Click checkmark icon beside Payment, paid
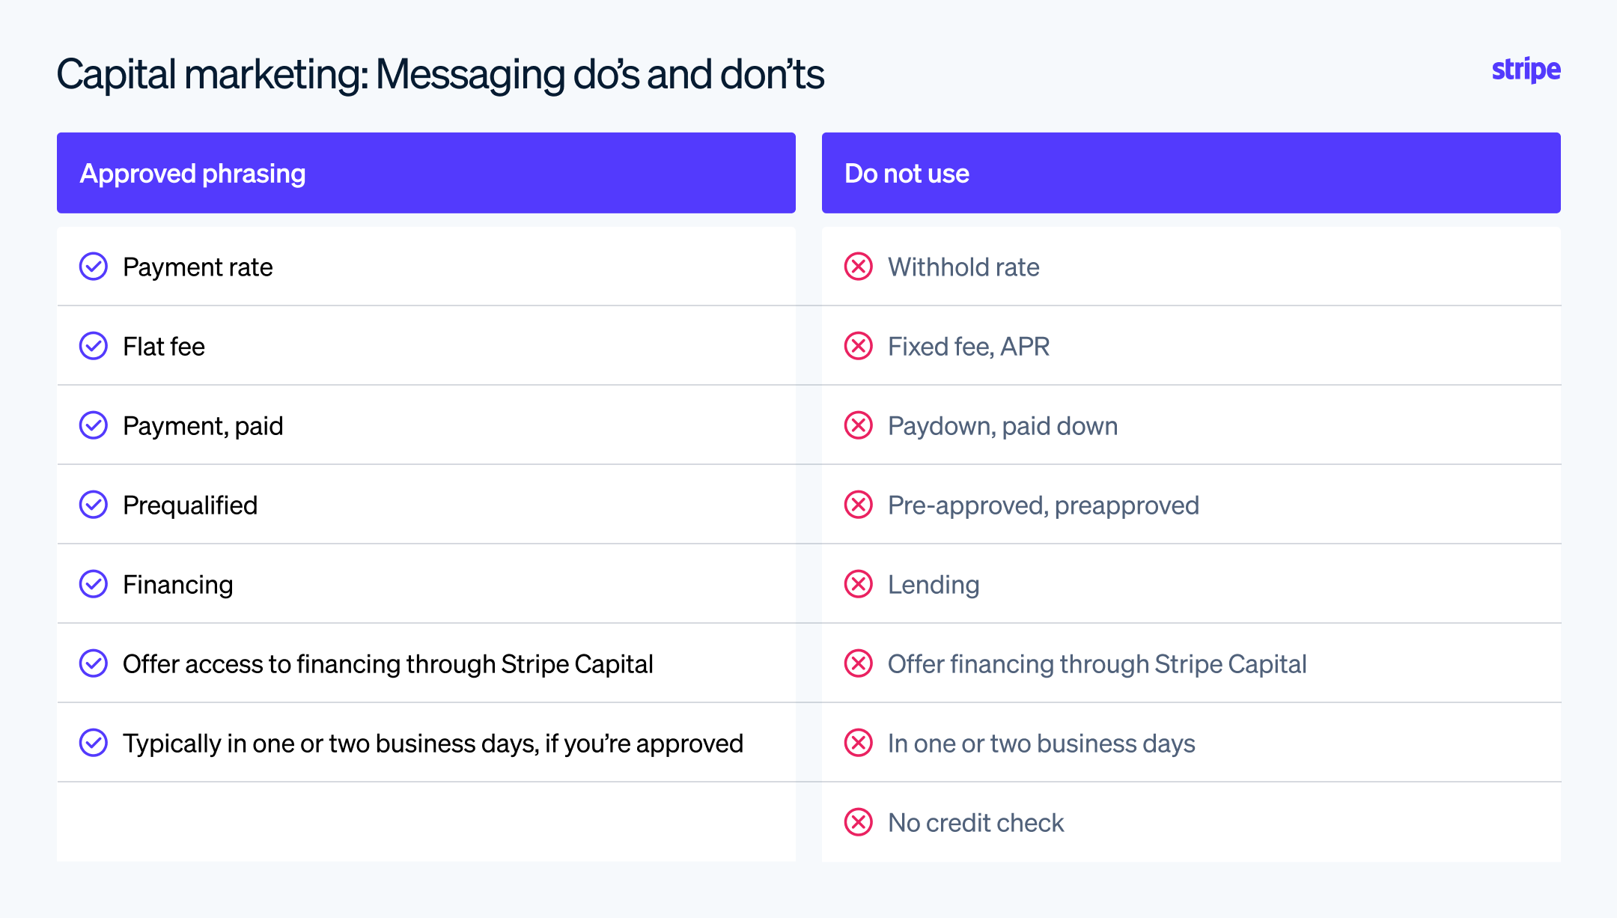Image resolution: width=1617 pixels, height=918 pixels. 94,425
